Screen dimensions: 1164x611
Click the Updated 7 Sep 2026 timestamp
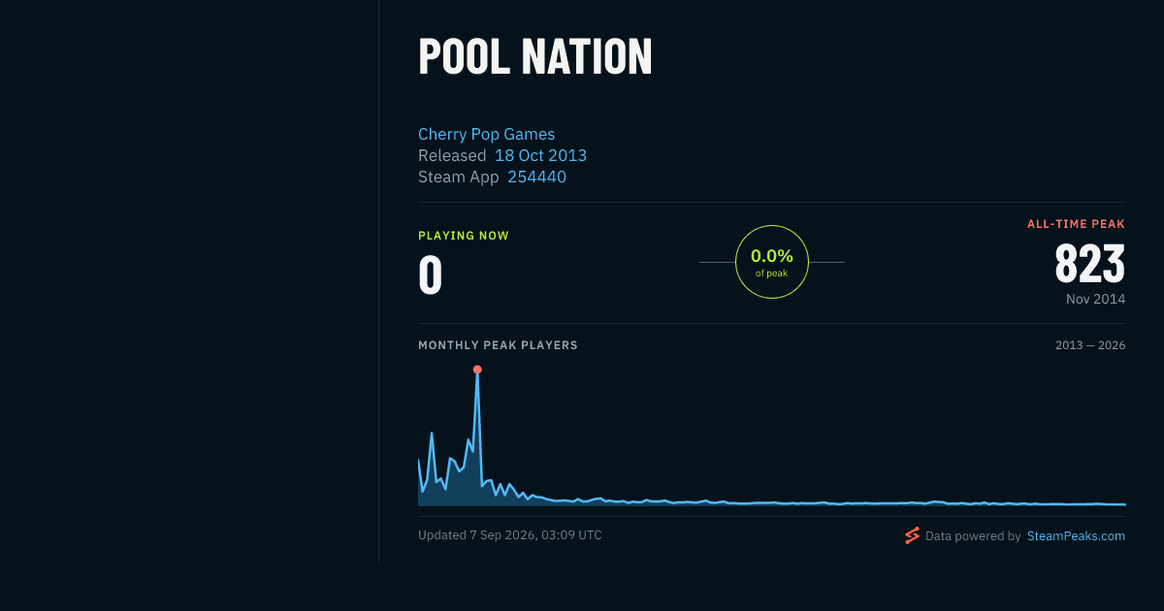coord(510,534)
